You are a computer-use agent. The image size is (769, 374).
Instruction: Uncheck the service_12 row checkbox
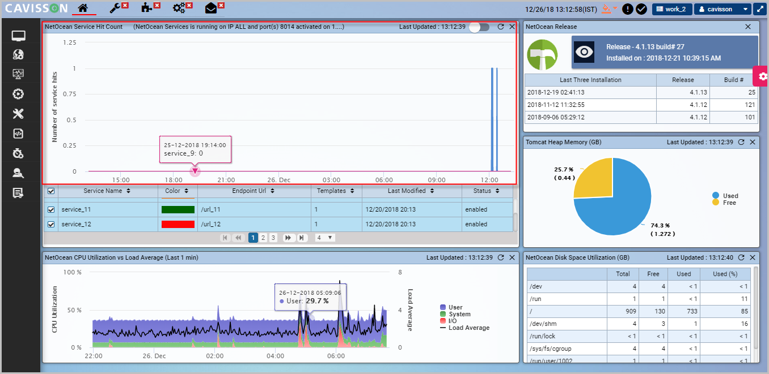click(51, 224)
